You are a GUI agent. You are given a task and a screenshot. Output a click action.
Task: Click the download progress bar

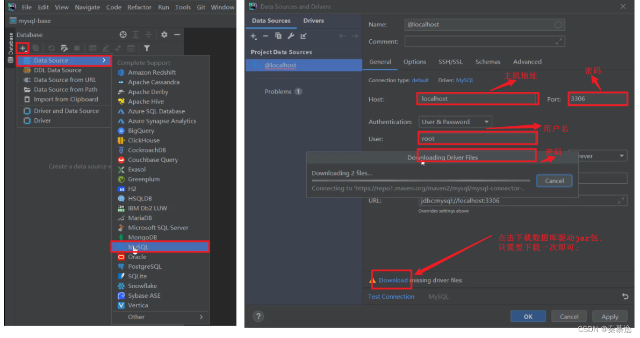coord(421,181)
